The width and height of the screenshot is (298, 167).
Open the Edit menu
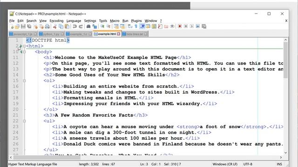tap(20, 21)
